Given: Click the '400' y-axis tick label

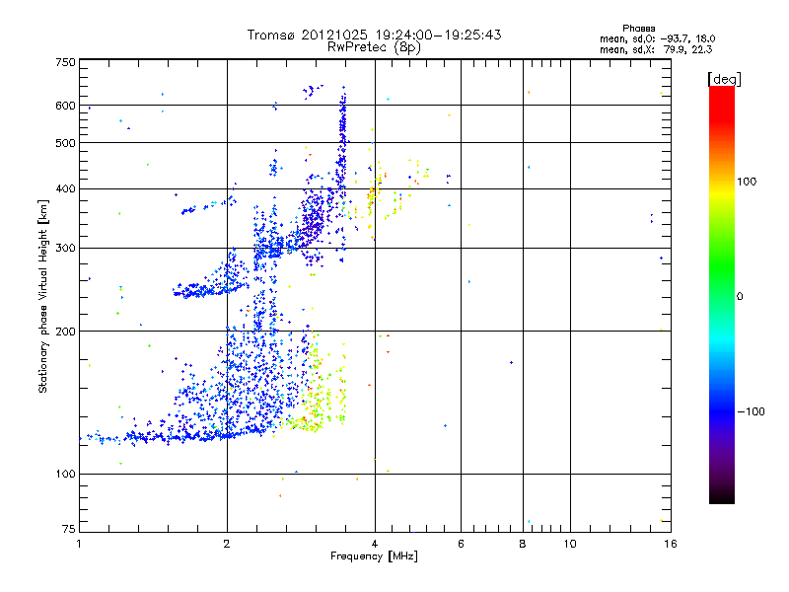Looking at the screenshot, I should coord(66,189).
